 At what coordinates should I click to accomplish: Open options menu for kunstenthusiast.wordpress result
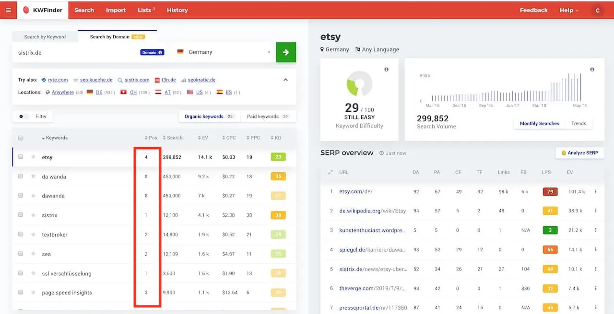point(596,230)
